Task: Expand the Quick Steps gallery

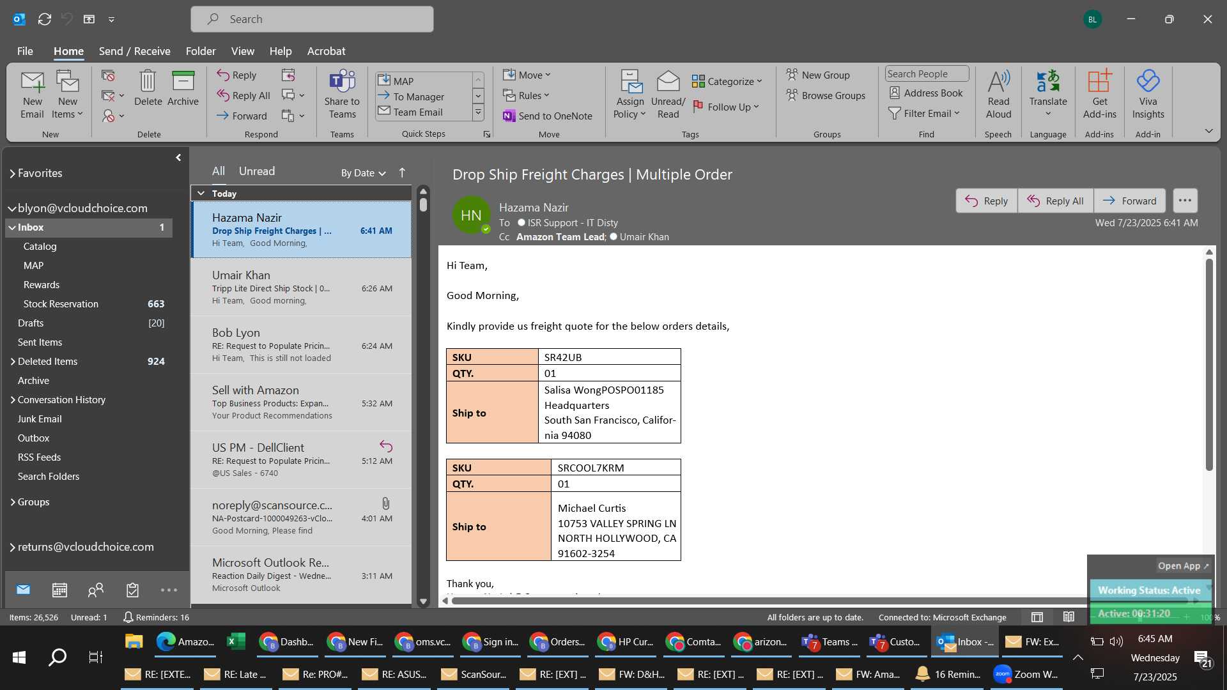Action: 478,112
